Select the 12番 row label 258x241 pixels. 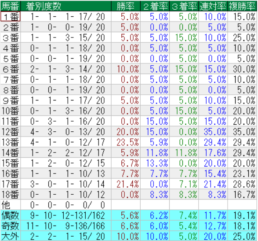[11, 132]
